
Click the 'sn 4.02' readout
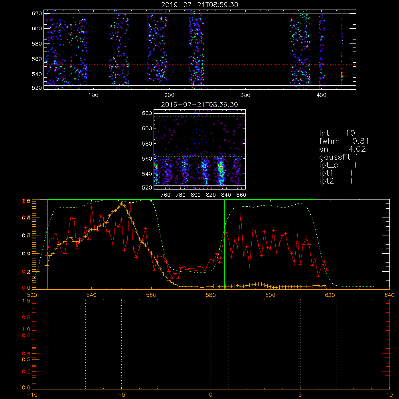coord(342,149)
